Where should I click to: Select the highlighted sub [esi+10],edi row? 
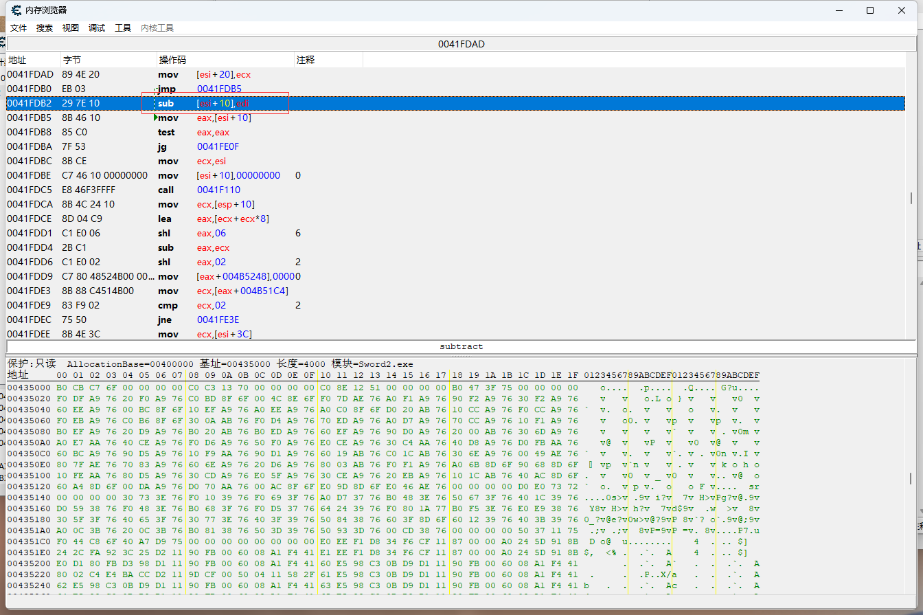coord(455,103)
